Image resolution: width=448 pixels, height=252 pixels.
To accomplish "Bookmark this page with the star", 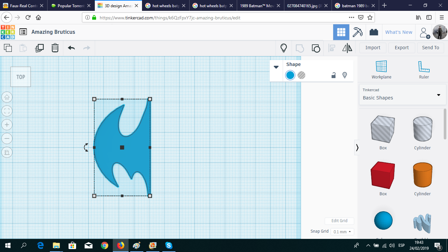I will tap(370, 18).
